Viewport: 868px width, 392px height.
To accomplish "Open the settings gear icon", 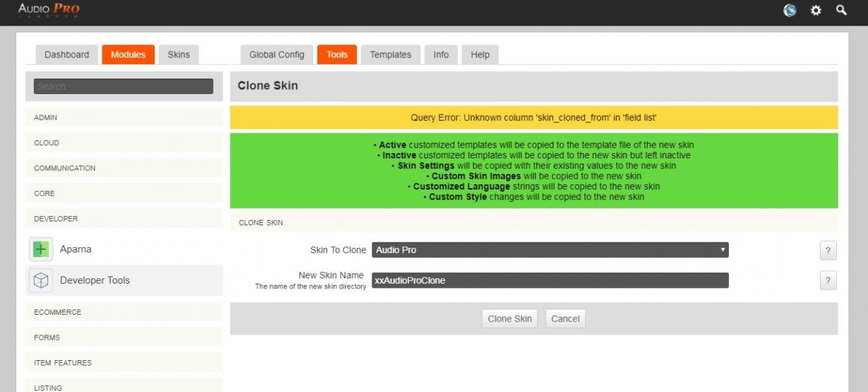I will [x=816, y=10].
